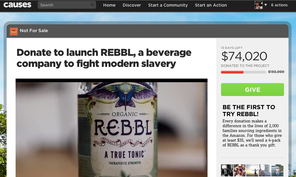
Task: Open the blonde woman donor photo
Action: coord(265,170)
